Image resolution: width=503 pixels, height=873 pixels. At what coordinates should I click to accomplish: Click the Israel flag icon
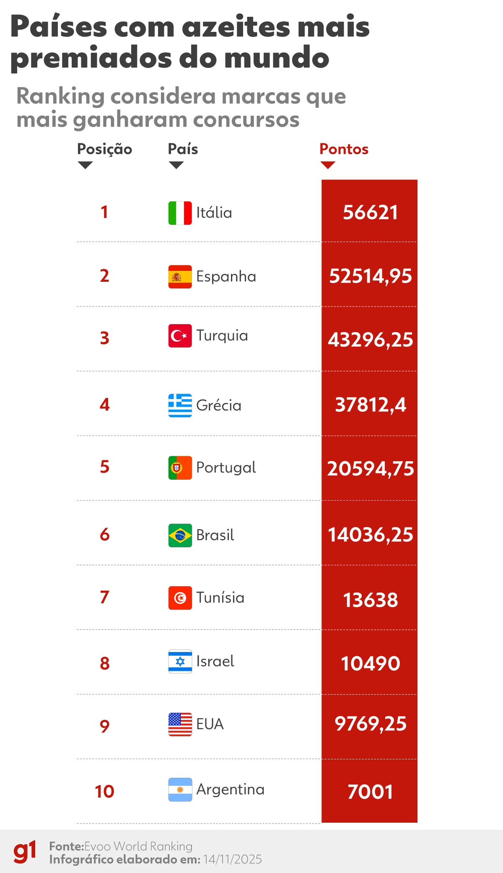click(180, 661)
